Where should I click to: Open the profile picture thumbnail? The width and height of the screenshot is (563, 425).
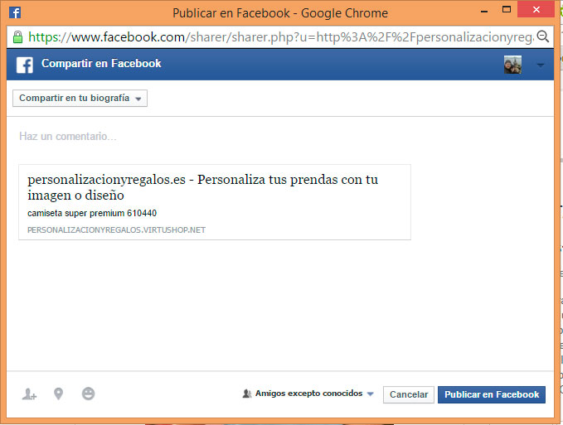click(512, 65)
